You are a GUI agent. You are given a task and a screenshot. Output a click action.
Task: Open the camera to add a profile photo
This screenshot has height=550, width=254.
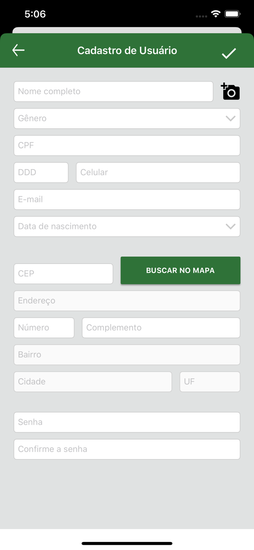pyautogui.click(x=230, y=91)
